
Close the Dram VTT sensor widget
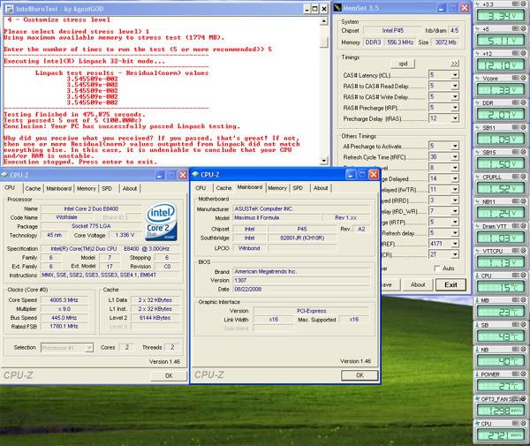point(523,226)
